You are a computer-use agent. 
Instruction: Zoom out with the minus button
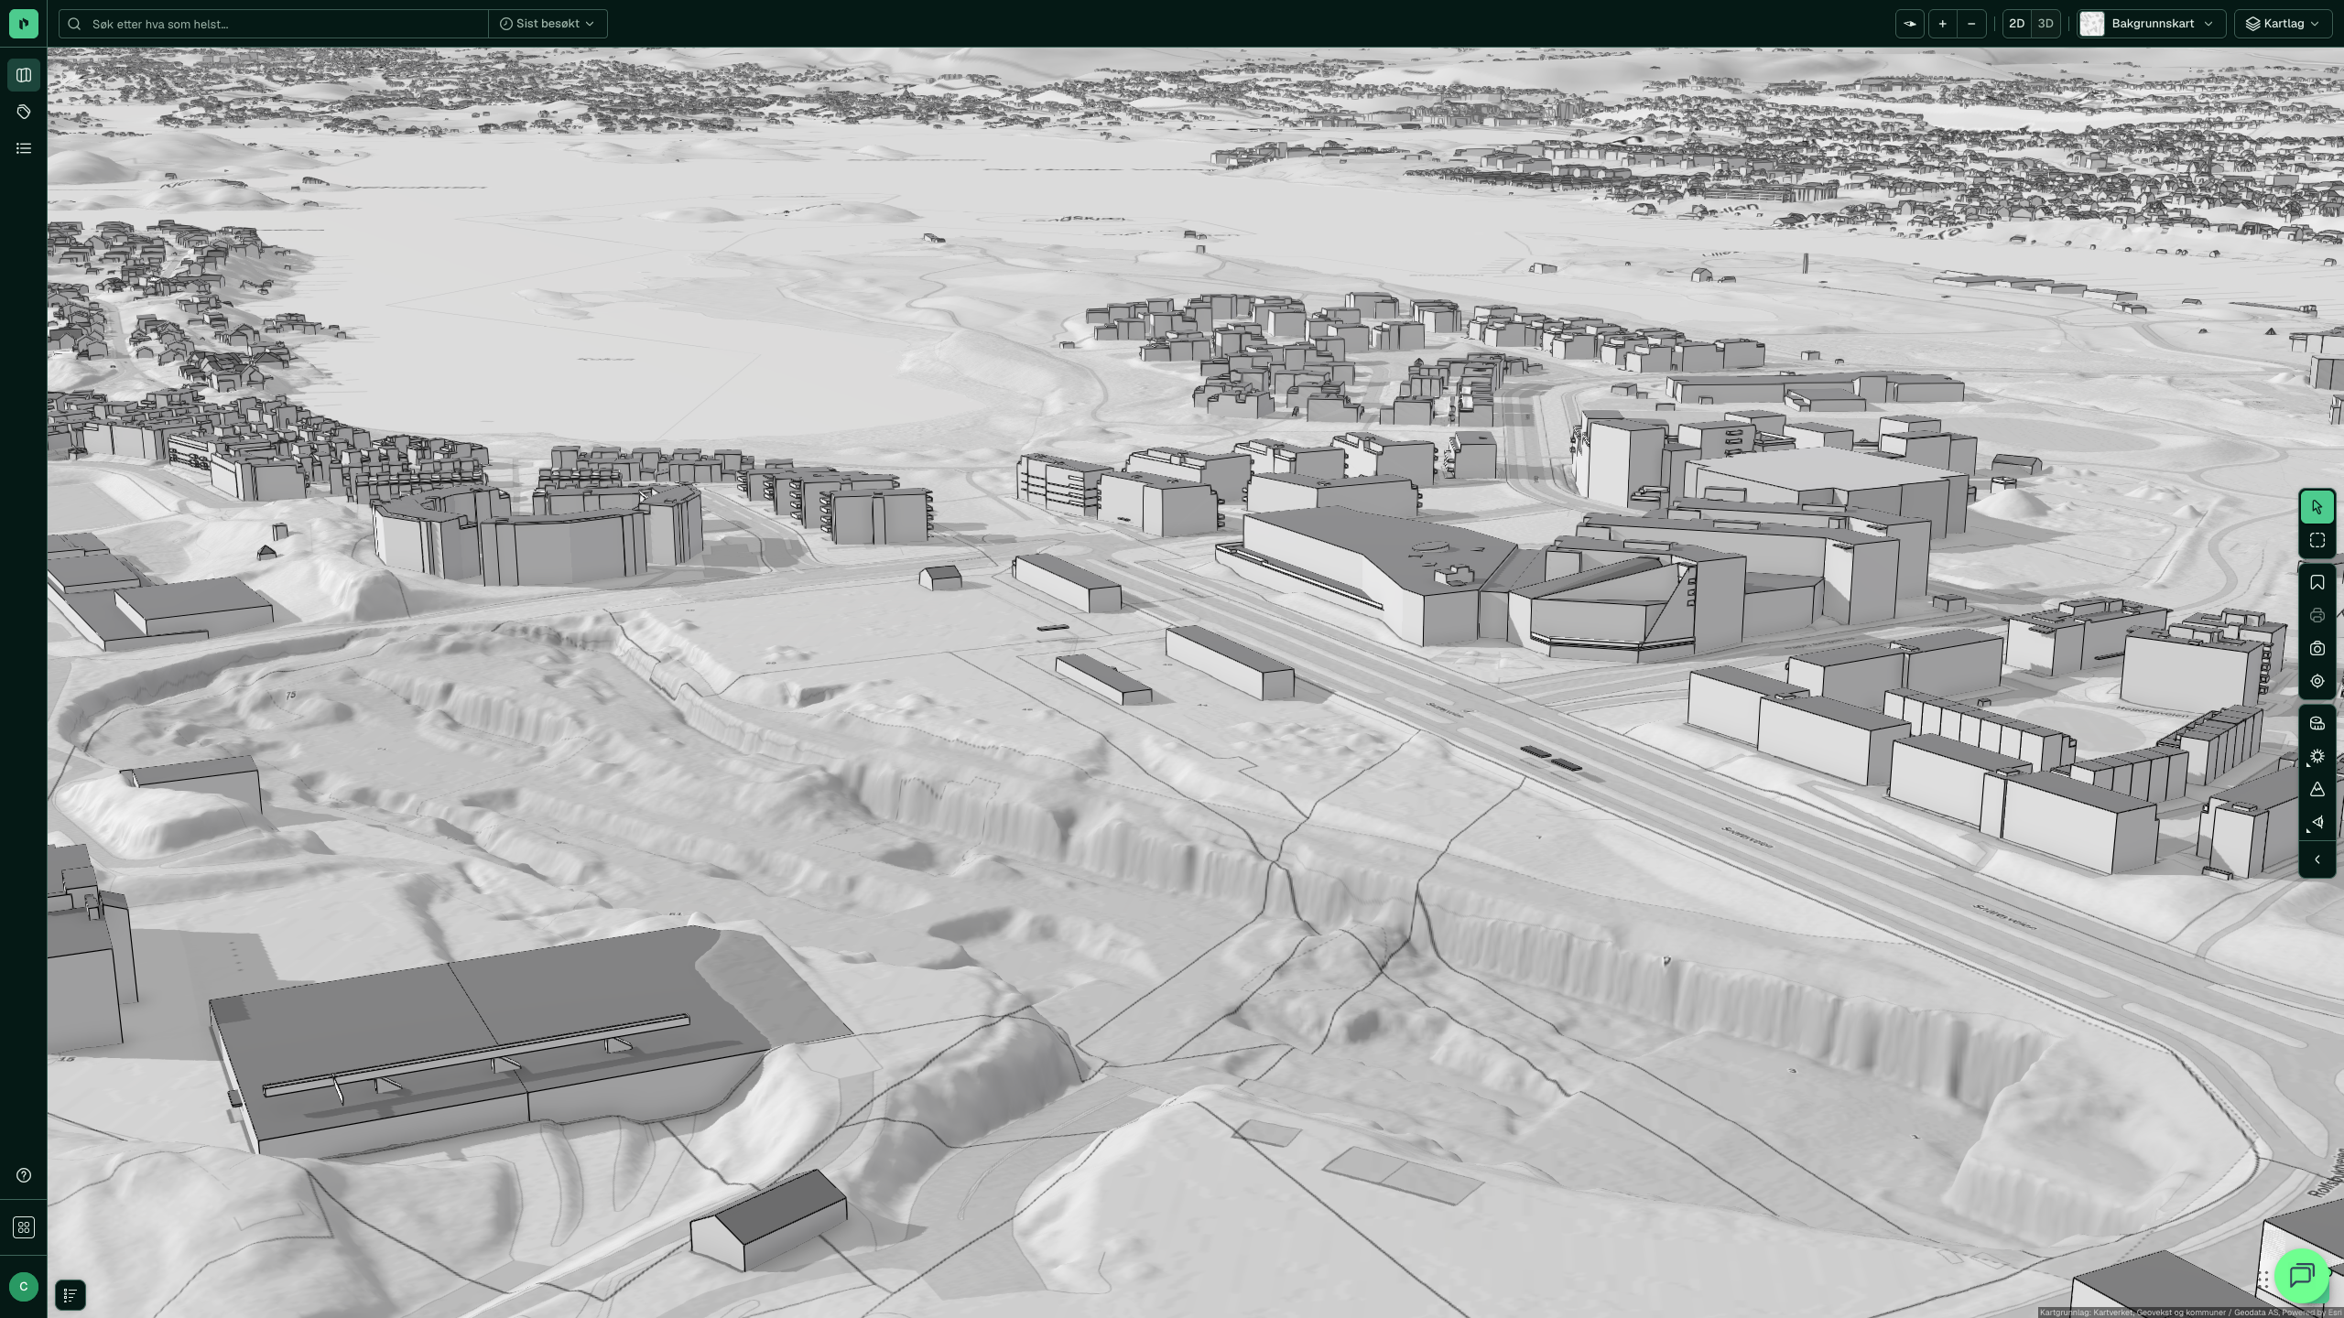[1971, 24]
